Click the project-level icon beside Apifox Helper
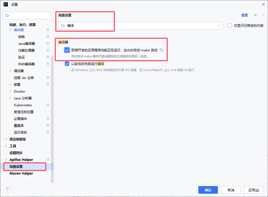 pyautogui.click(x=48, y=160)
